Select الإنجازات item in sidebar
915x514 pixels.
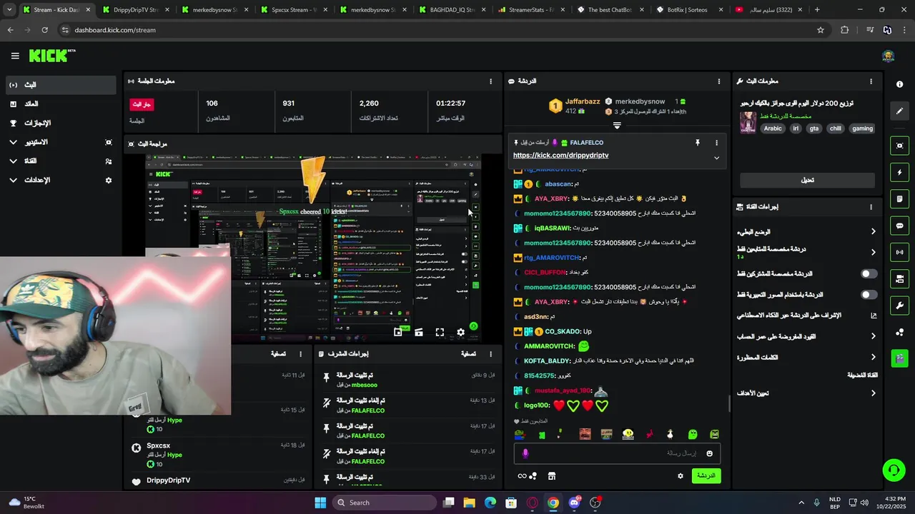point(60,123)
